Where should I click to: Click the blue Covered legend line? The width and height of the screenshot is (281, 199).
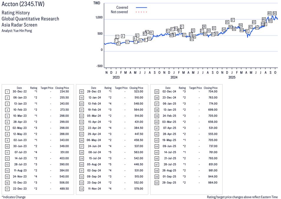click(x=141, y=7)
